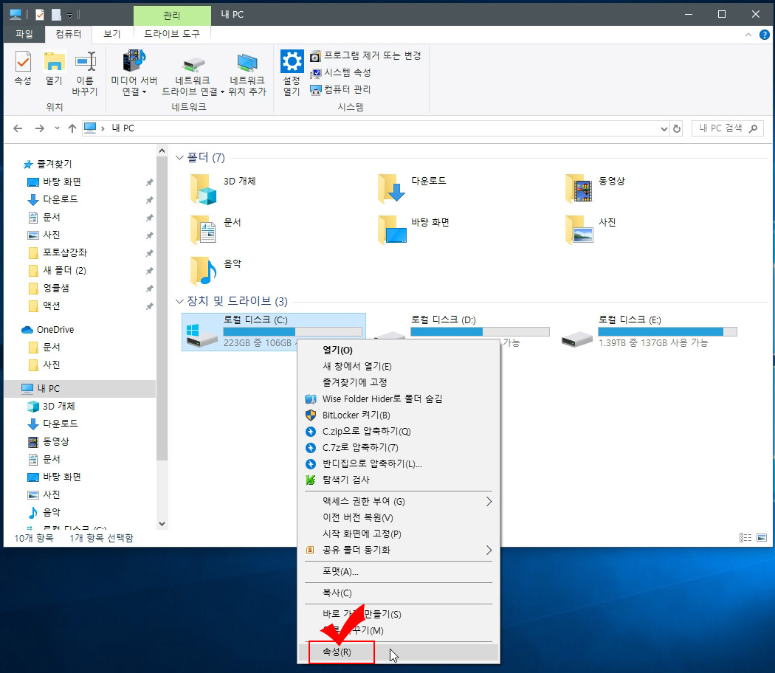Image resolution: width=775 pixels, height=673 pixels.
Task: Toggle large thumbnails view in the status bar
Action: (761, 537)
